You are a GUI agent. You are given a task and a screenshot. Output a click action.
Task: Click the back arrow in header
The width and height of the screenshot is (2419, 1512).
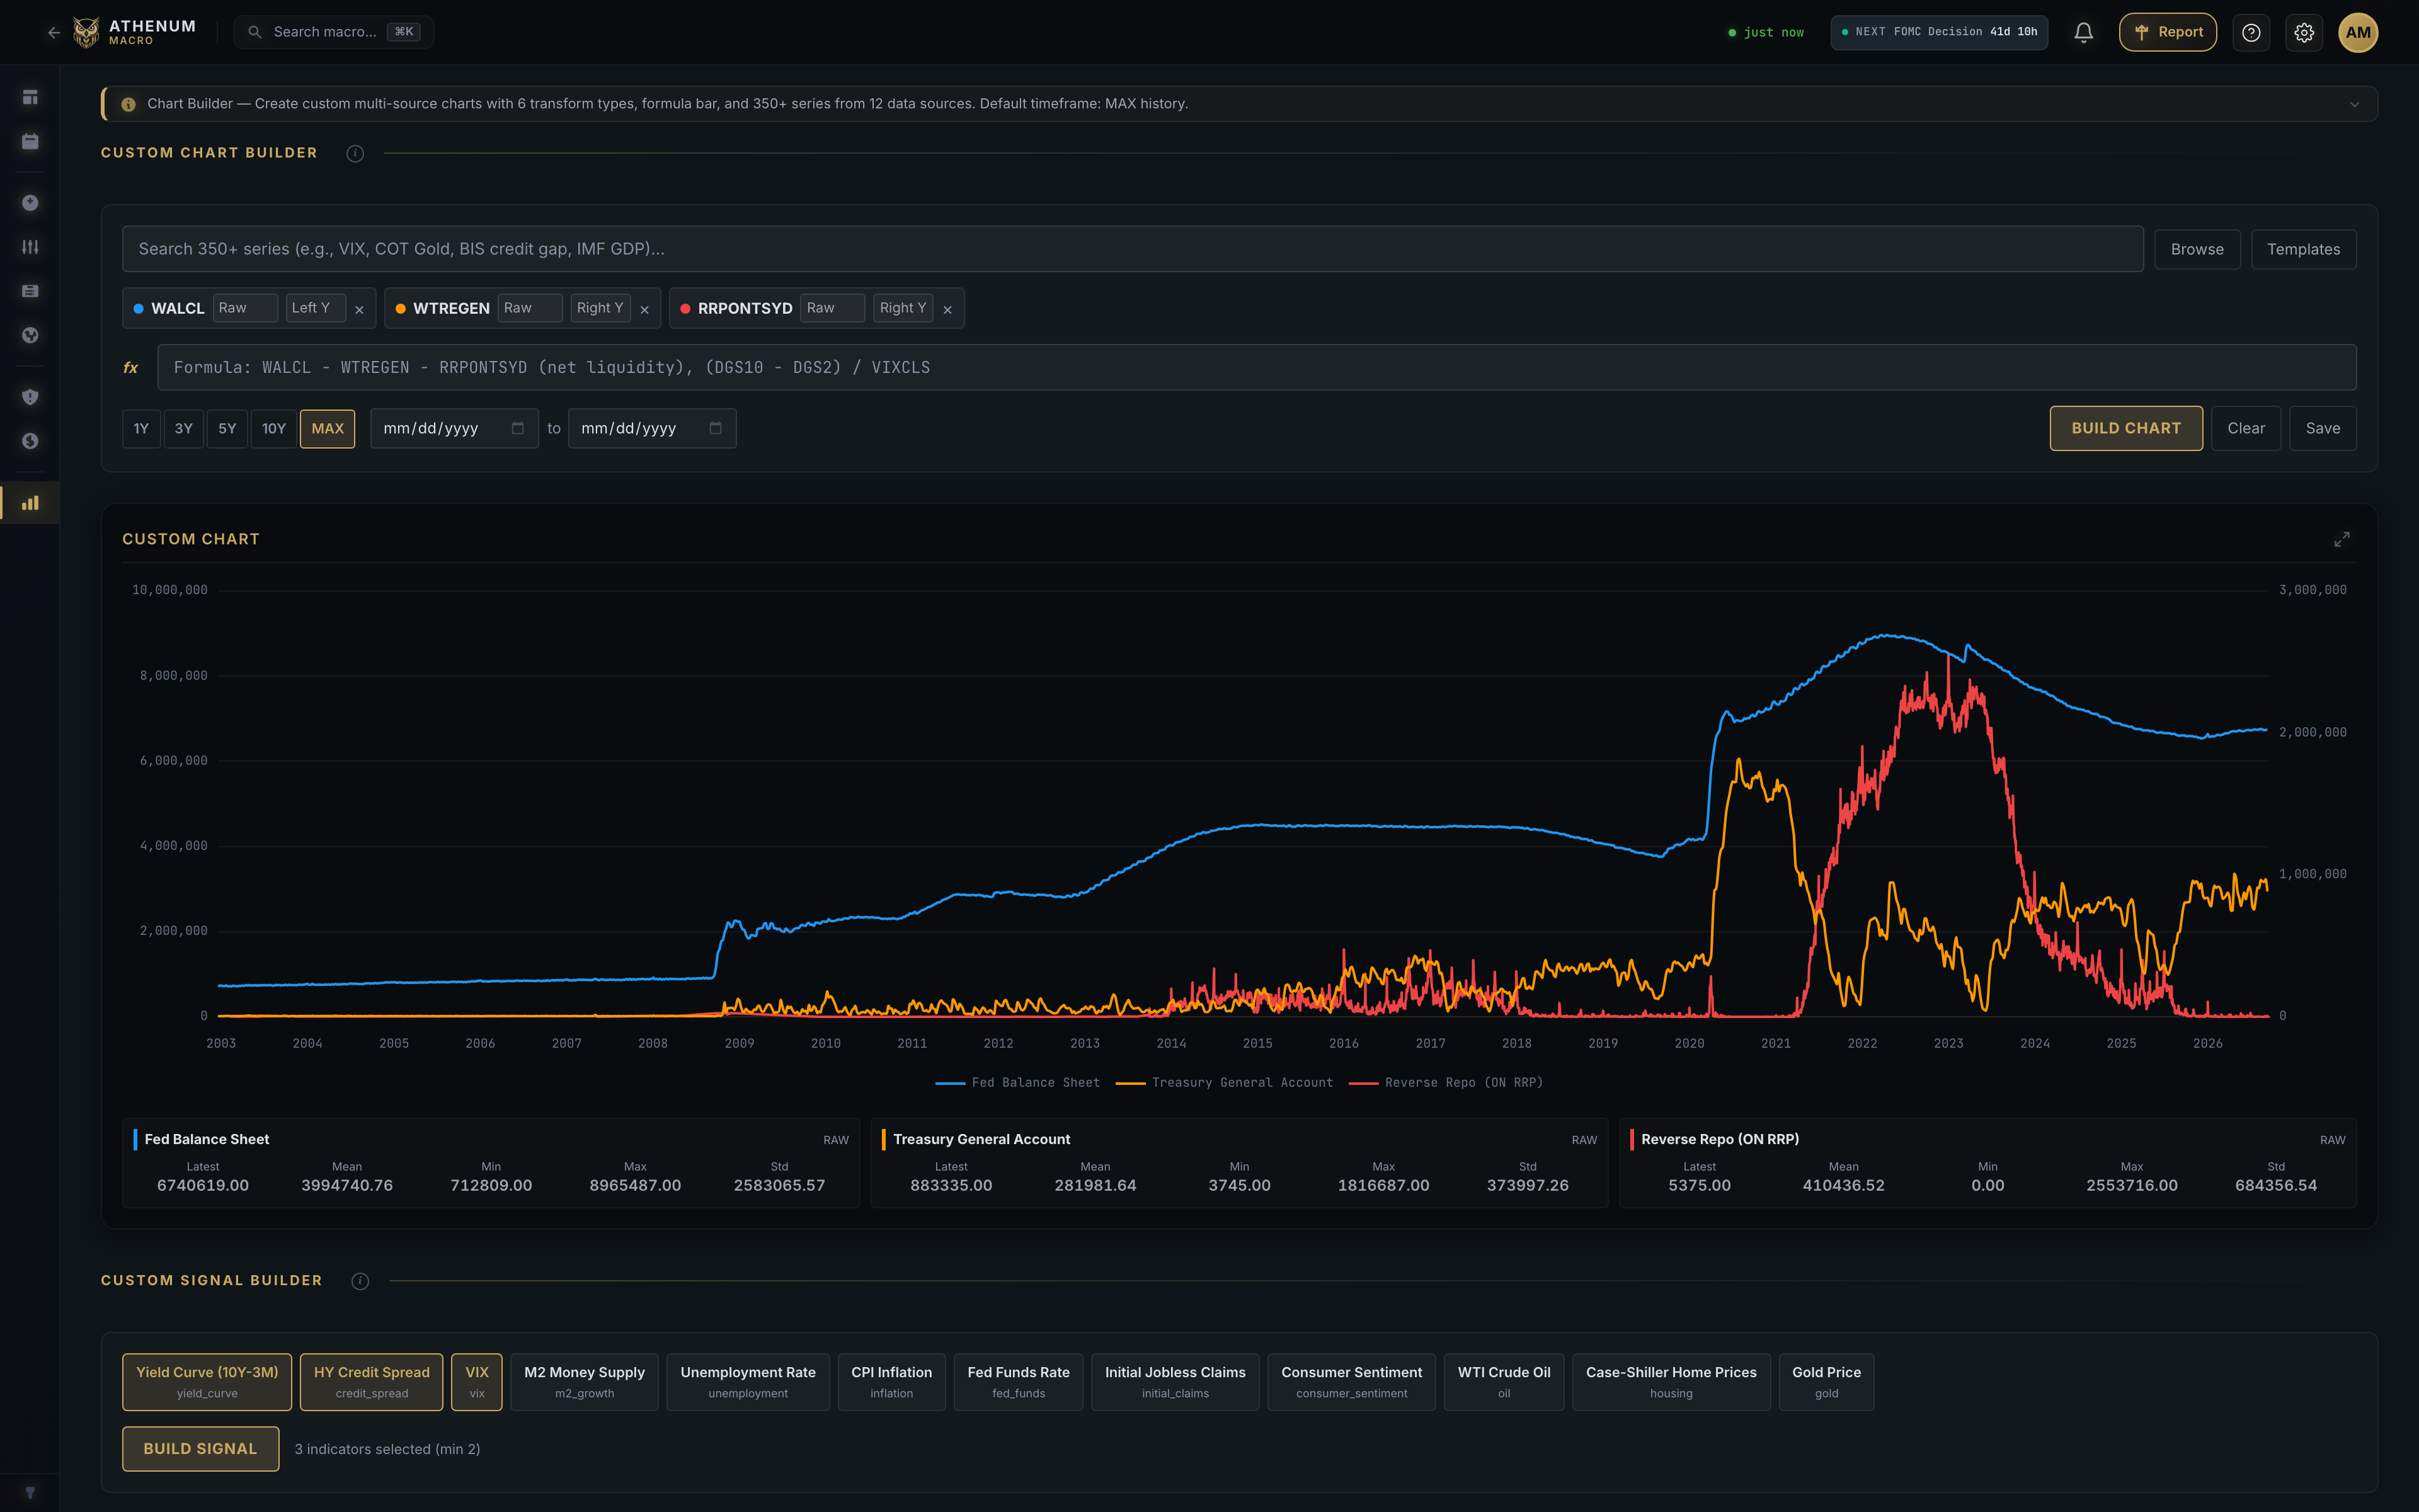tap(54, 32)
